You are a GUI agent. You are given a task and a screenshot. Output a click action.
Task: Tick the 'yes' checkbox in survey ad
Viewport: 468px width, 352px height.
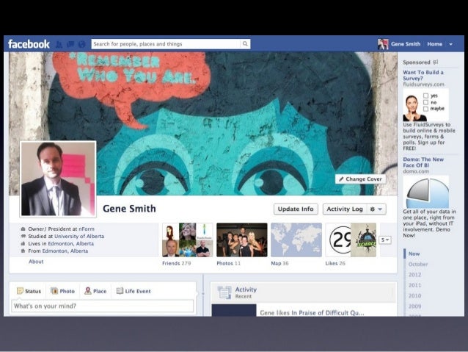(x=426, y=96)
